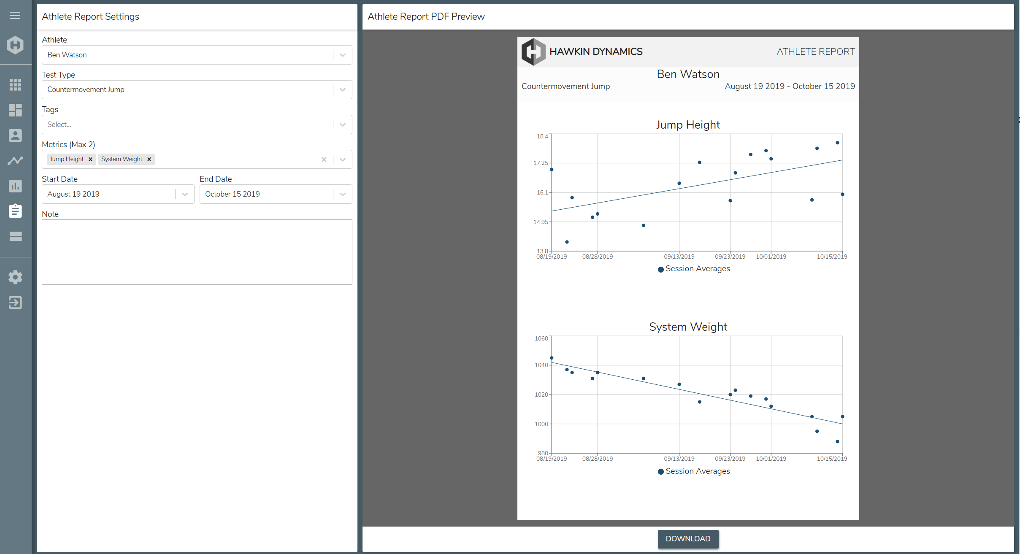This screenshot has width=1020, height=554.
Task: Click the Start Date field
Action: pyautogui.click(x=117, y=194)
